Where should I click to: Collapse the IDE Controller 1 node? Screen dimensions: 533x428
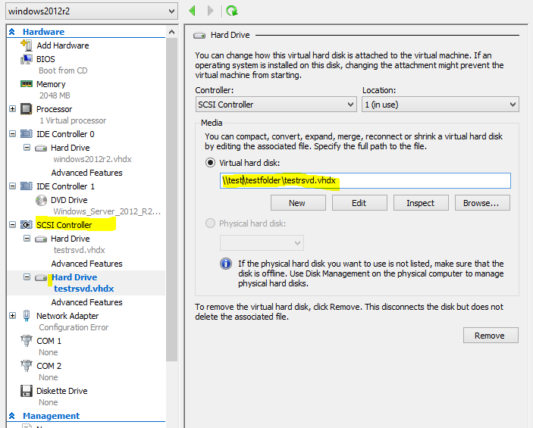click(13, 186)
